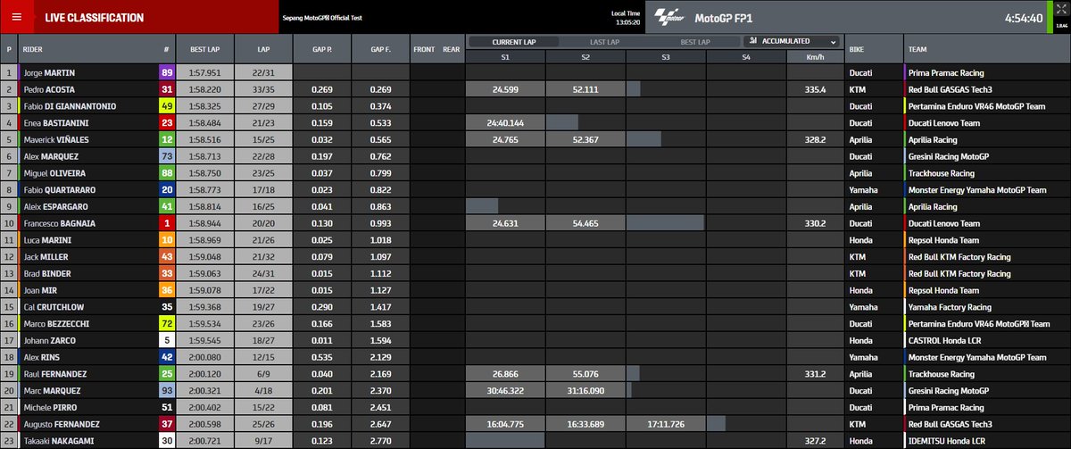Open the ACCUMULATED sector mode dropdown

pos(791,41)
